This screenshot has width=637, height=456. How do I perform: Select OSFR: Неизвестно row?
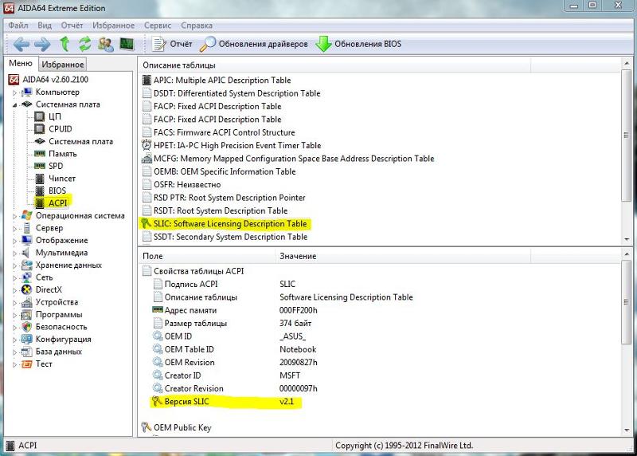pos(187,185)
